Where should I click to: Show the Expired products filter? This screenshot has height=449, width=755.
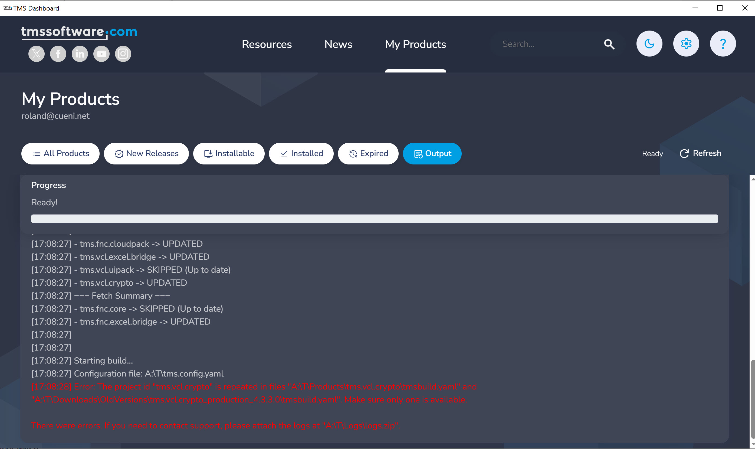pos(368,154)
